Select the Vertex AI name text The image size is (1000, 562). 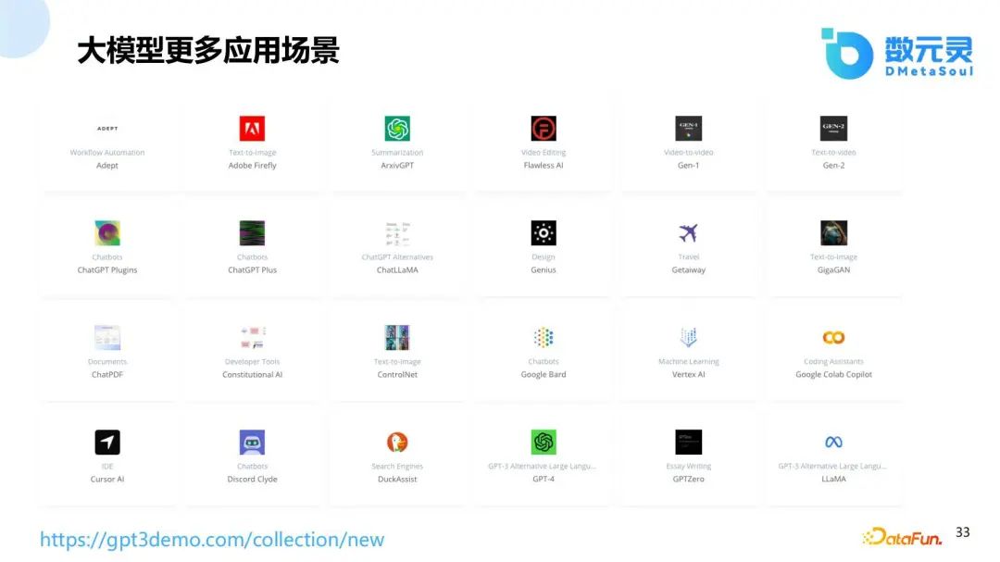[x=688, y=374]
